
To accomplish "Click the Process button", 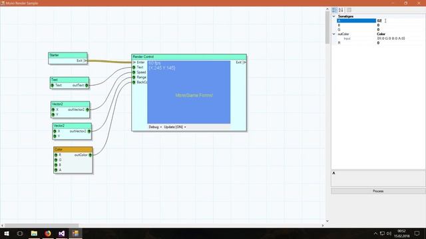I will (378, 191).
